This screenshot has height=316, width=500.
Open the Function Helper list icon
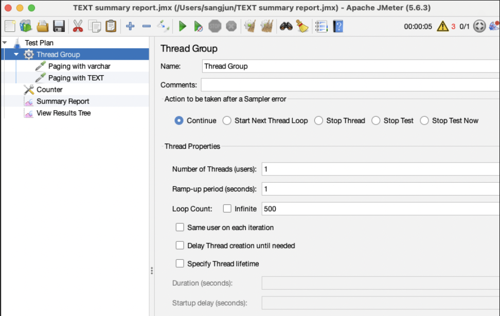point(322,26)
